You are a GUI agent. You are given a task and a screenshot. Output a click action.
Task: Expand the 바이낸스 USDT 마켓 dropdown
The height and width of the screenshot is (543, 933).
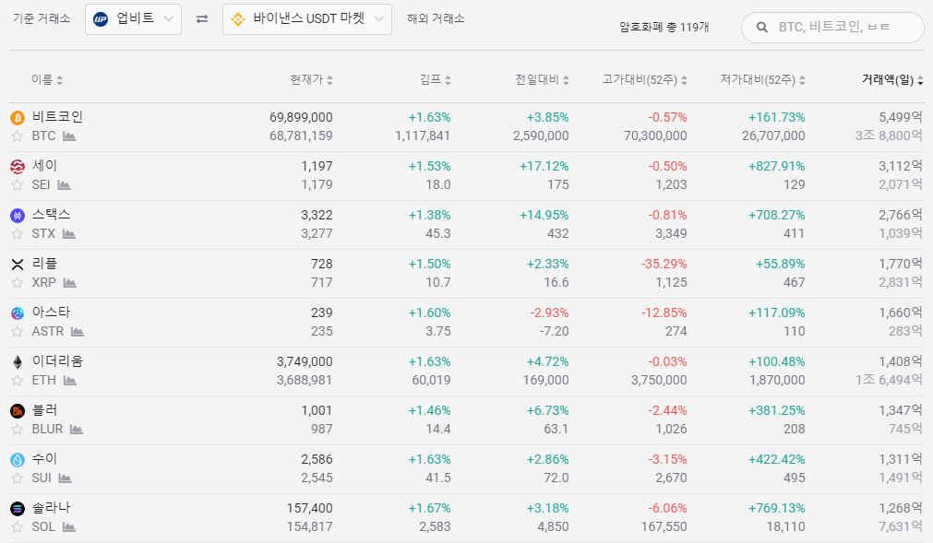(x=307, y=19)
